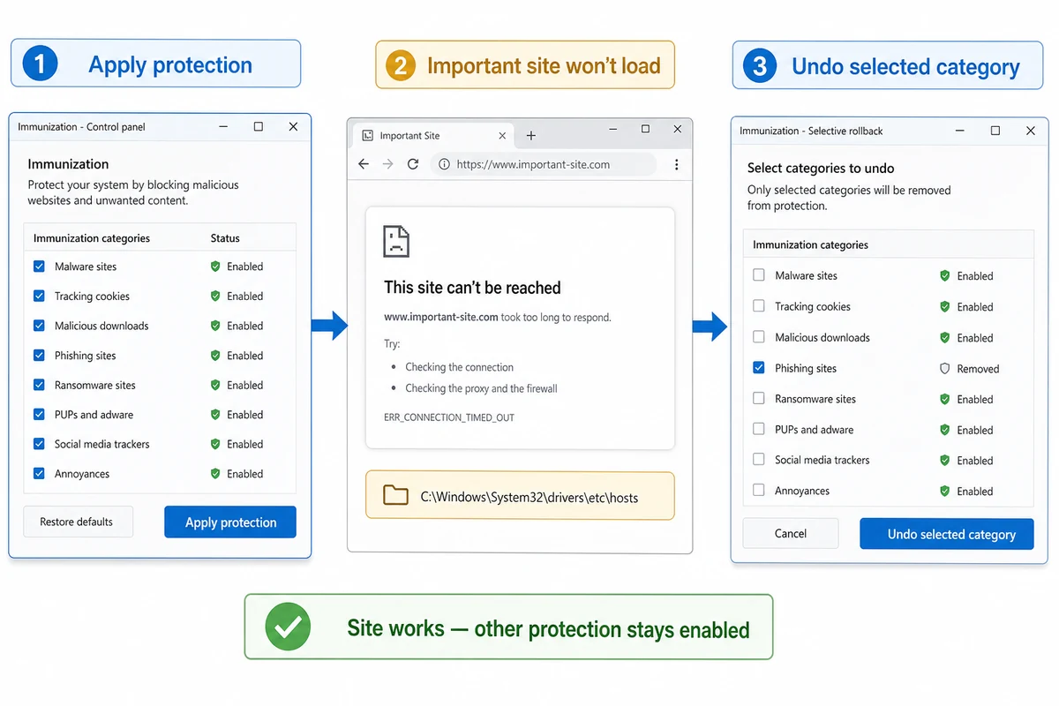
Task: Click green shield icon next to Ransomware sites in Control panel
Action: click(215, 385)
